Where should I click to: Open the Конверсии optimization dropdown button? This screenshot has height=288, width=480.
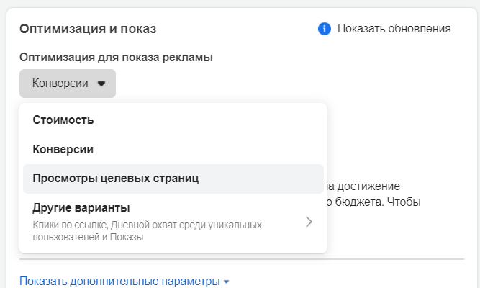[67, 84]
